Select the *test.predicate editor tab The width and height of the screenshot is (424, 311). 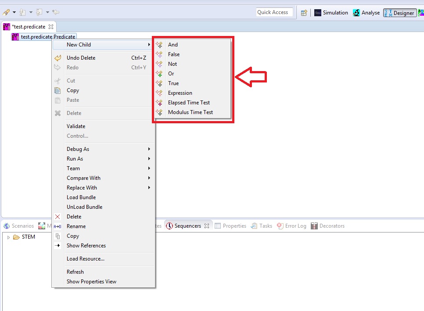[29, 27]
